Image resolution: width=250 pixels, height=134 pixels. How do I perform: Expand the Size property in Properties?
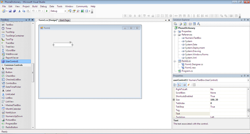point(174,100)
